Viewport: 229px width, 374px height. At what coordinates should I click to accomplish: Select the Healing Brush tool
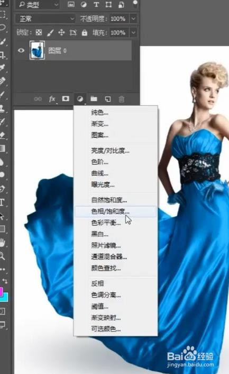coord(2,81)
